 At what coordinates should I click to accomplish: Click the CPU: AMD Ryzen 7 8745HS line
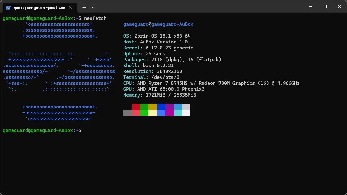click(211, 83)
